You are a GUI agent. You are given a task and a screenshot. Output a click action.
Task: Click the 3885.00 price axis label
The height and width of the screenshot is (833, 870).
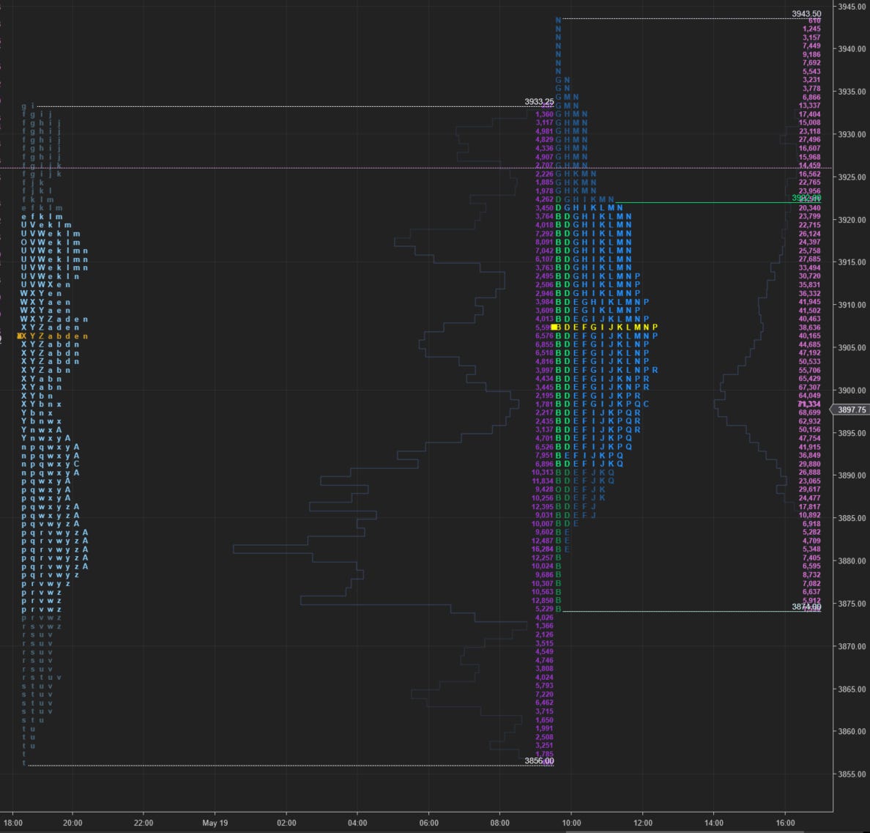[x=852, y=518]
